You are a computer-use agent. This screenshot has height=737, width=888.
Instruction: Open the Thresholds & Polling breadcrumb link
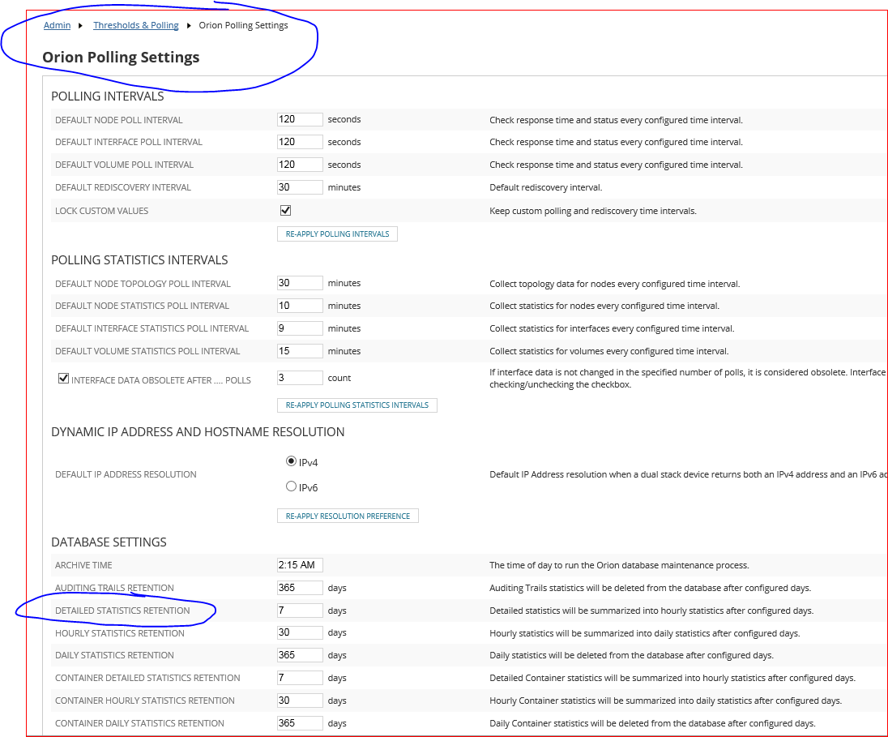(x=136, y=25)
